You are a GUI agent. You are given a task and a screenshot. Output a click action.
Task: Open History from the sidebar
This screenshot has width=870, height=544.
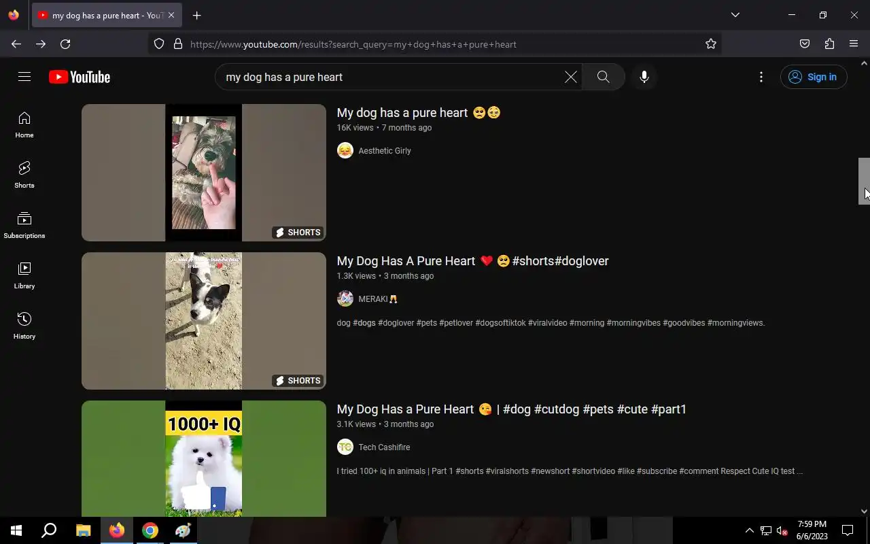tap(24, 326)
